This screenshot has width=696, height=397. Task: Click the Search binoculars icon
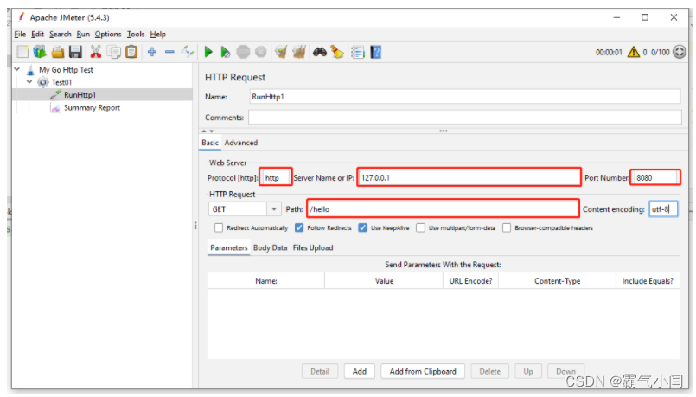320,53
